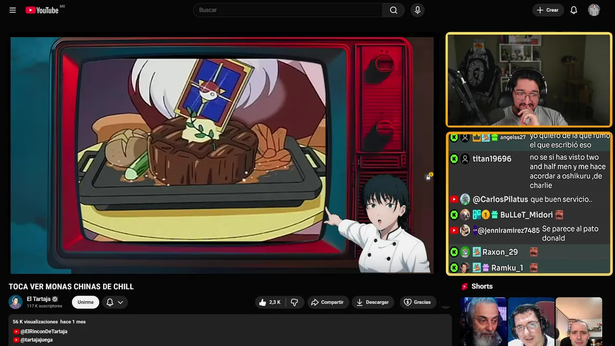Open the third Shorts thumbnail
This screenshot has width=615, height=346.
[578, 321]
